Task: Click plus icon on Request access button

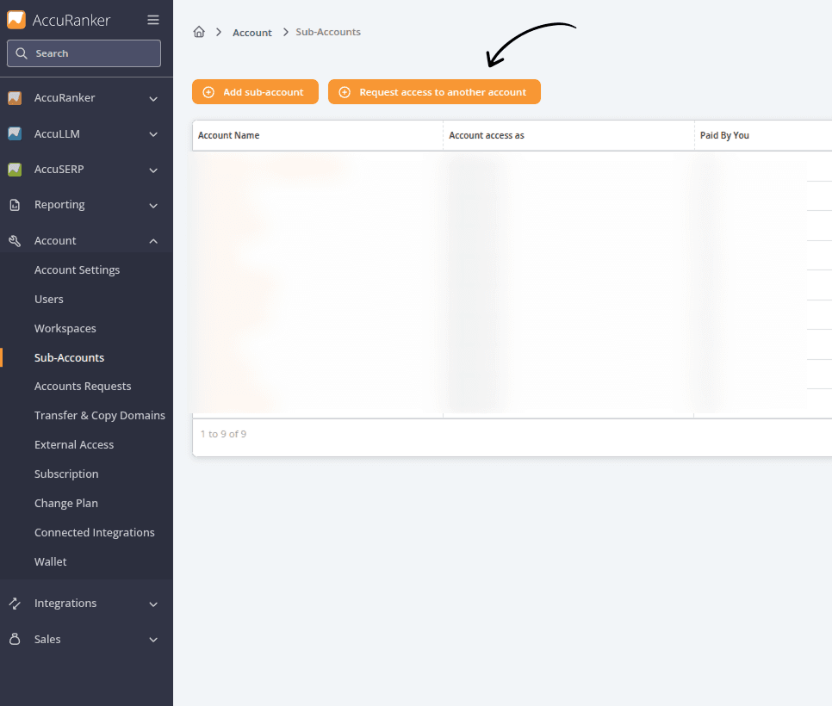Action: (x=345, y=92)
